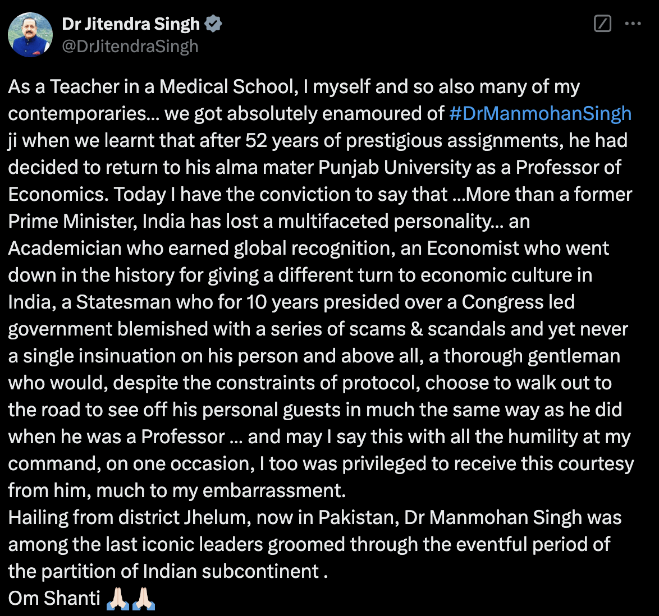The height and width of the screenshot is (616, 659).
Task: Click the Dr Jitendra Singh display name
Action: point(130,24)
